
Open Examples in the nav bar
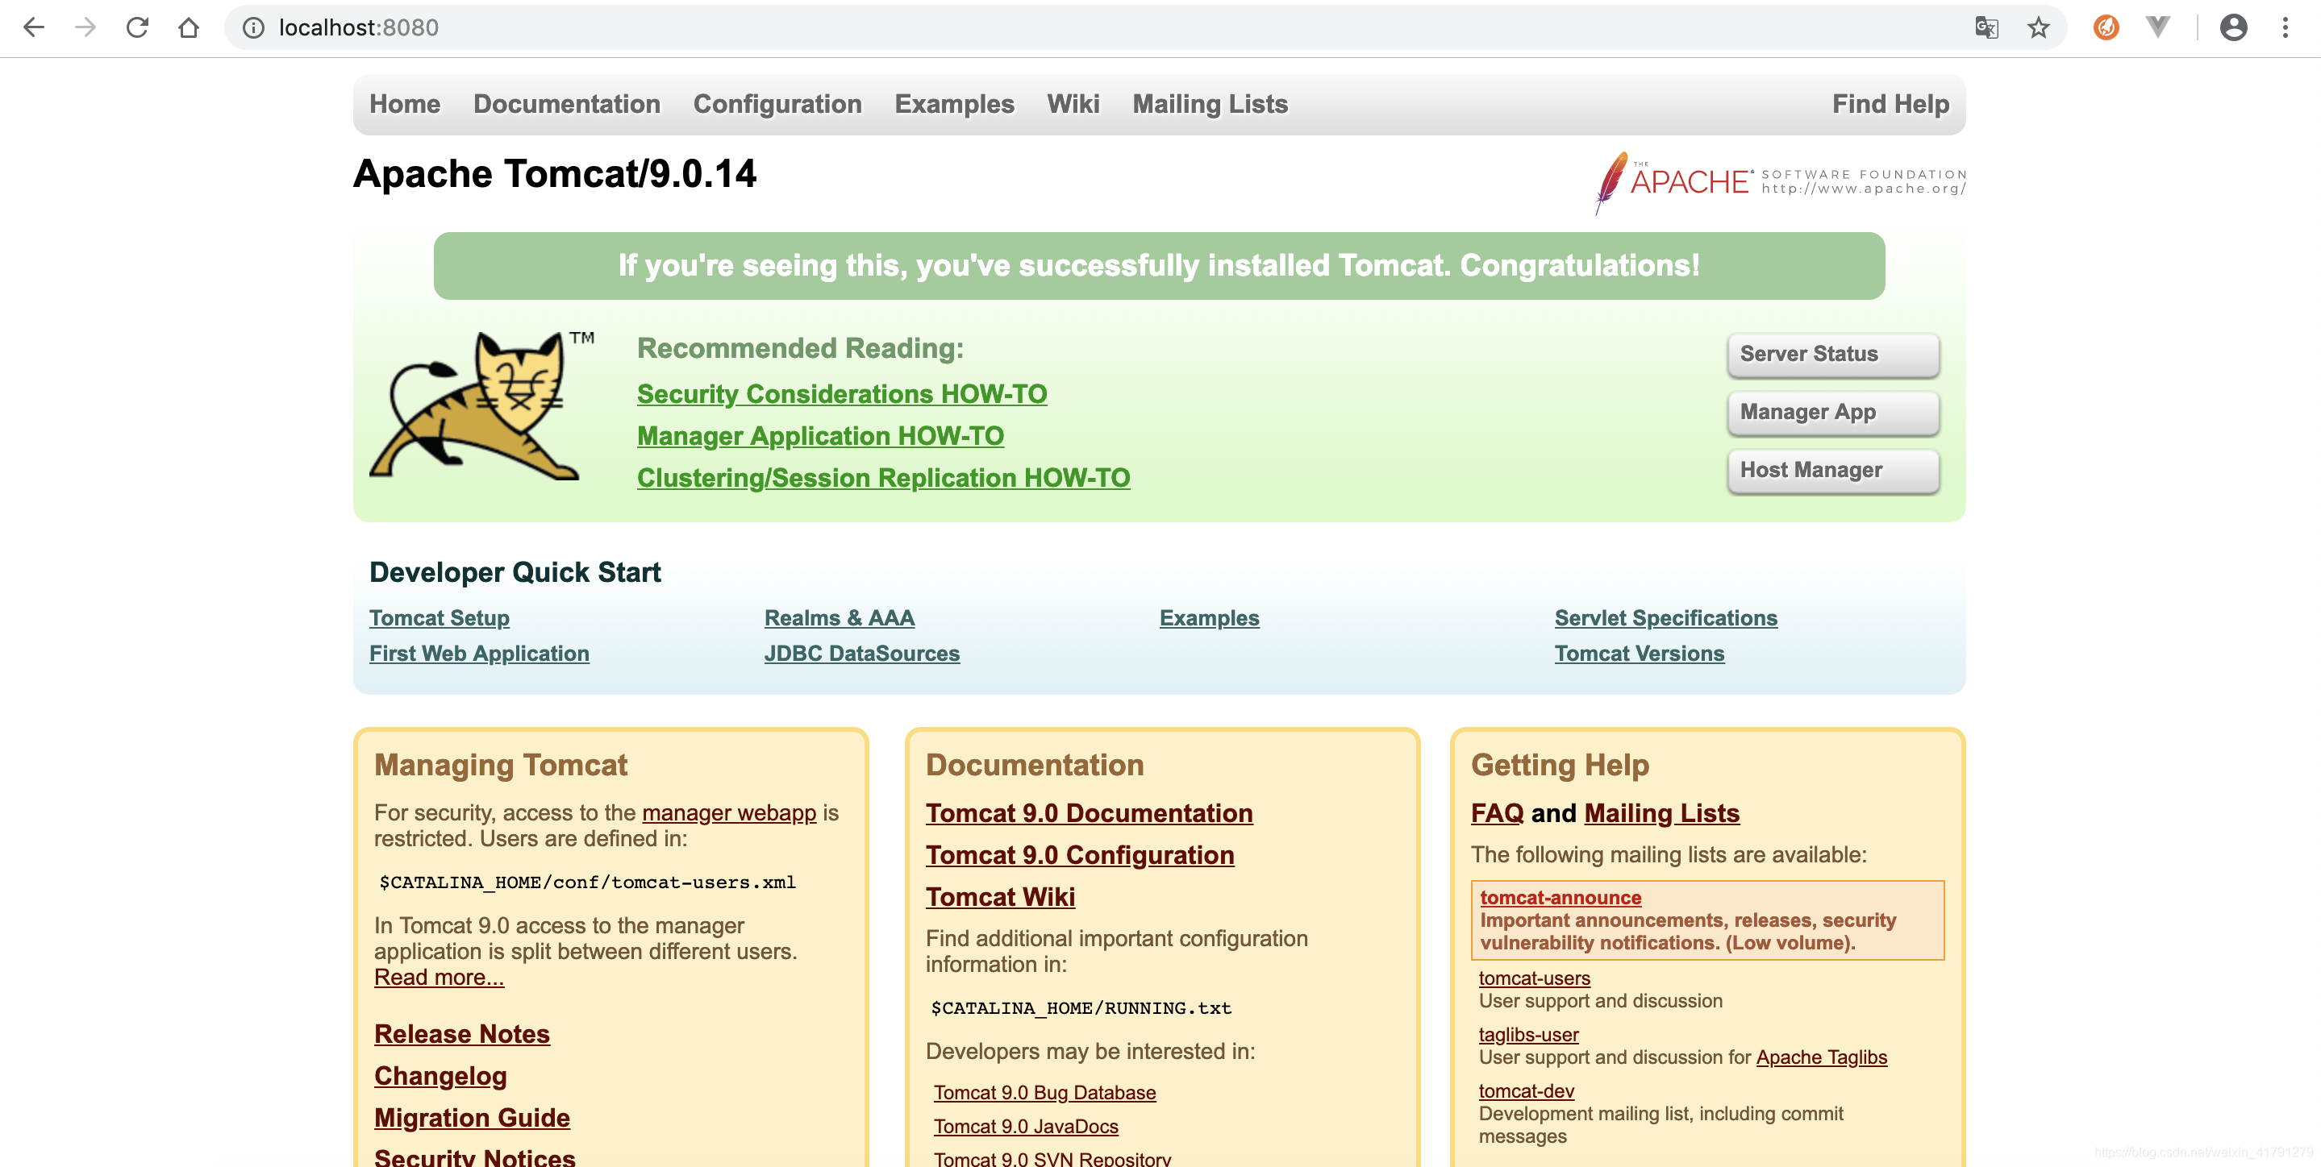pyautogui.click(x=954, y=105)
